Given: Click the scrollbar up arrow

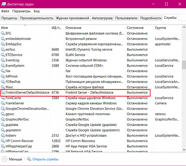Looking at the screenshot, I should tap(184, 27).
